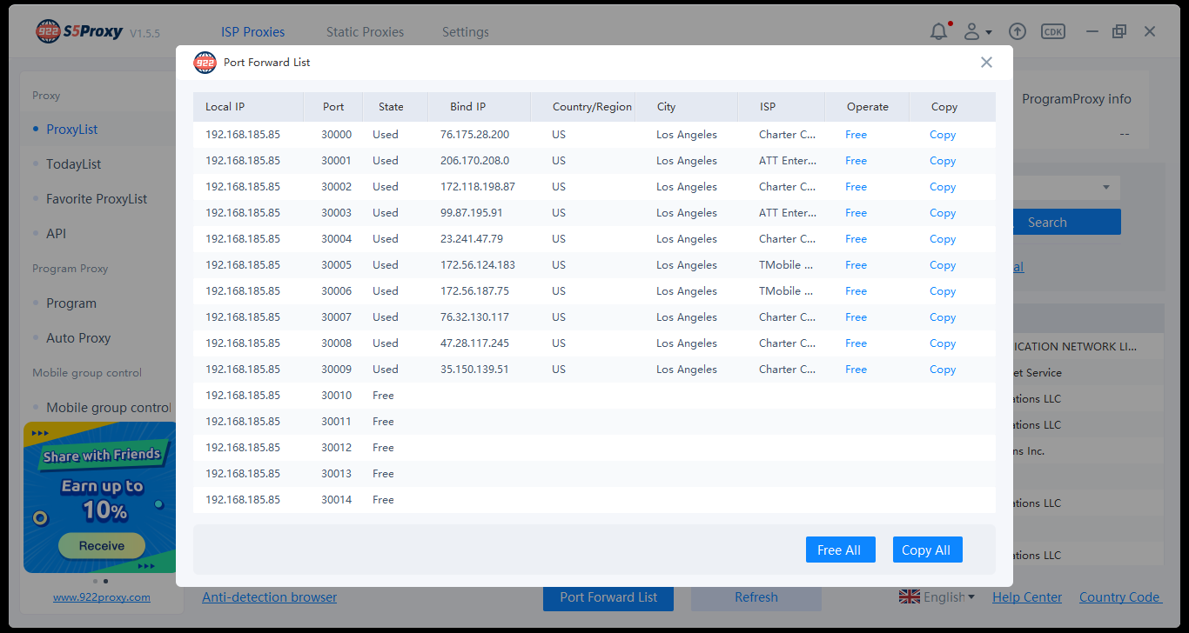Image resolution: width=1189 pixels, height=633 pixels.
Task: Click the 922 icon in the Port Forward List header
Action: [205, 62]
